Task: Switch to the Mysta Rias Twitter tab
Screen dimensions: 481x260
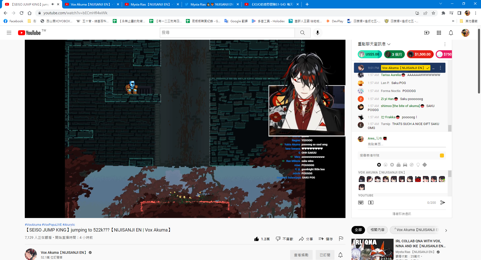Action: pos(211,4)
